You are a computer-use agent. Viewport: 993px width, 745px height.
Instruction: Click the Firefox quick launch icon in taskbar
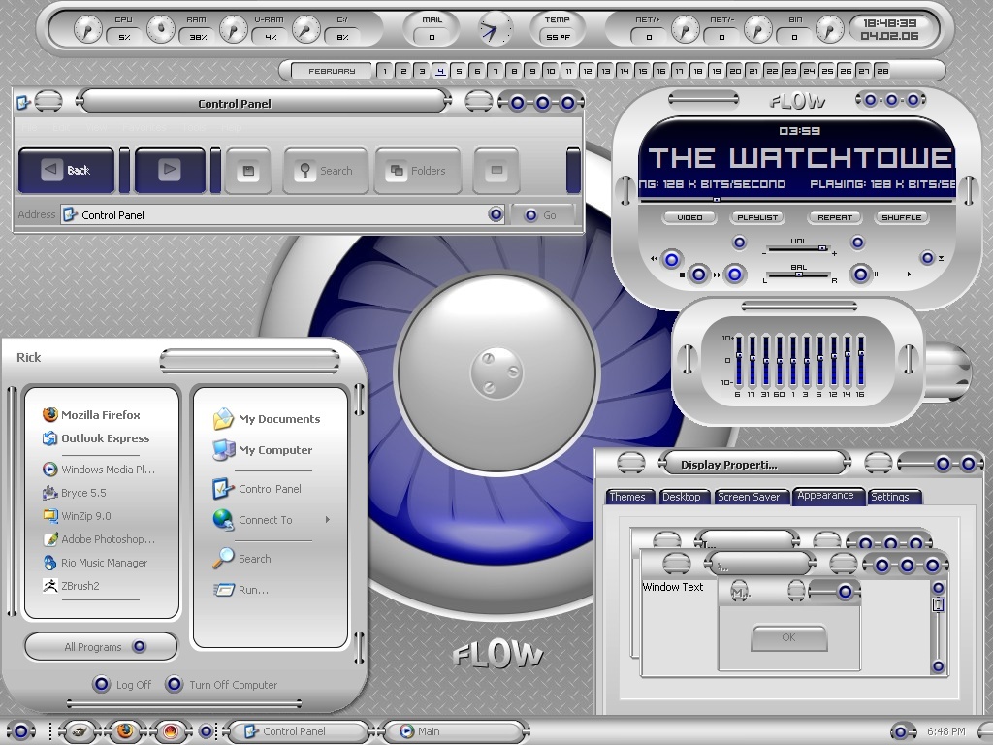(x=124, y=731)
